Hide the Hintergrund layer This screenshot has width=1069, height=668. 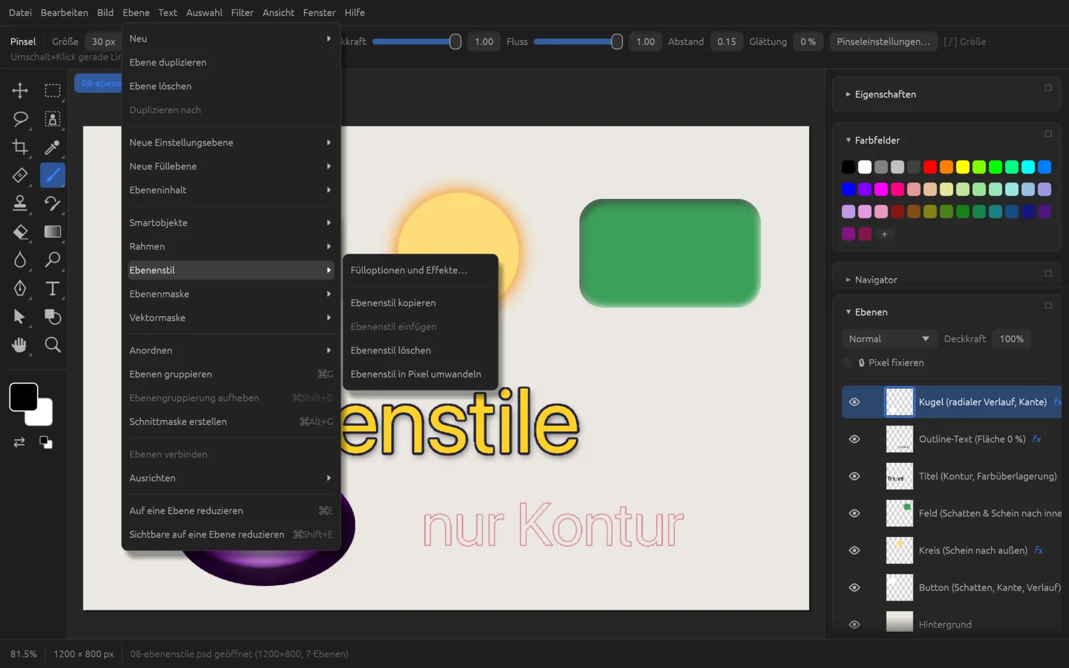[x=854, y=625]
